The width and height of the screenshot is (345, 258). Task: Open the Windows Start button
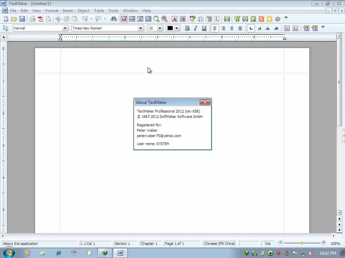[9, 253]
